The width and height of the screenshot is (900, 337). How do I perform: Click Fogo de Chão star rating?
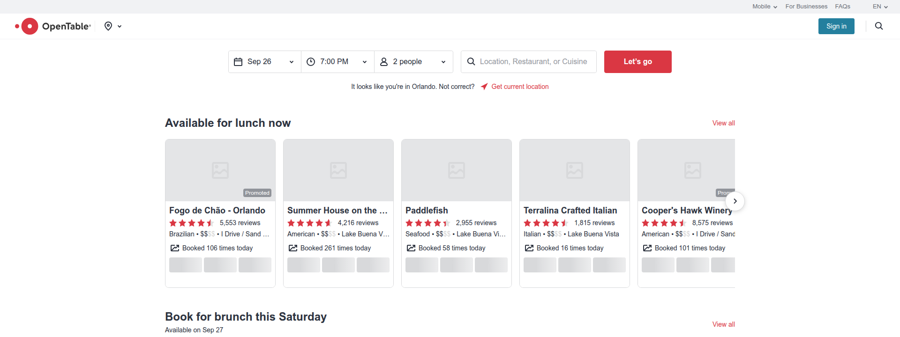(x=192, y=223)
